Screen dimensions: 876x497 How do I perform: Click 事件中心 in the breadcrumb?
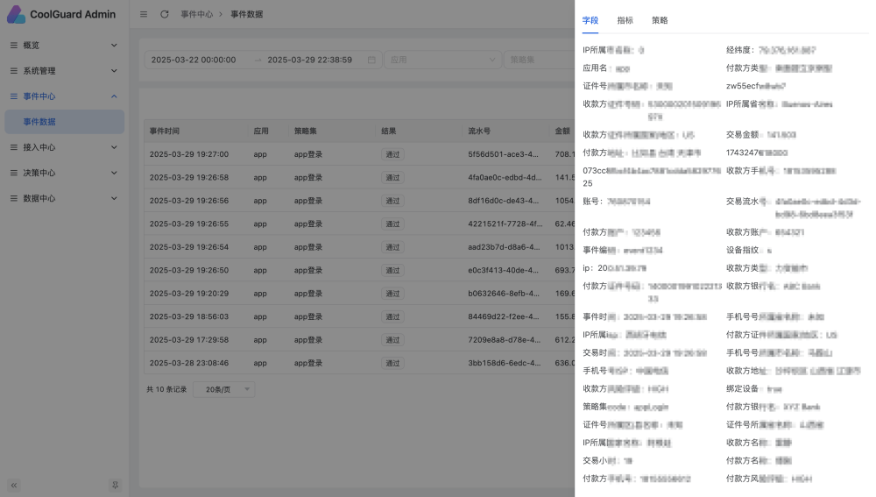coord(196,14)
